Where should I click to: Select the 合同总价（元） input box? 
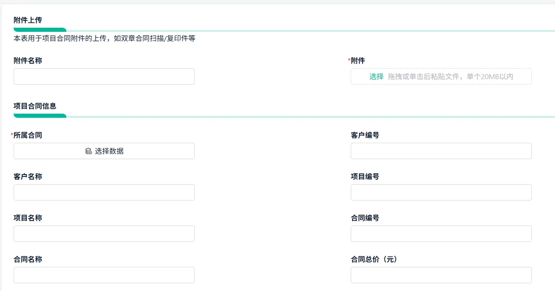pyautogui.click(x=441, y=275)
